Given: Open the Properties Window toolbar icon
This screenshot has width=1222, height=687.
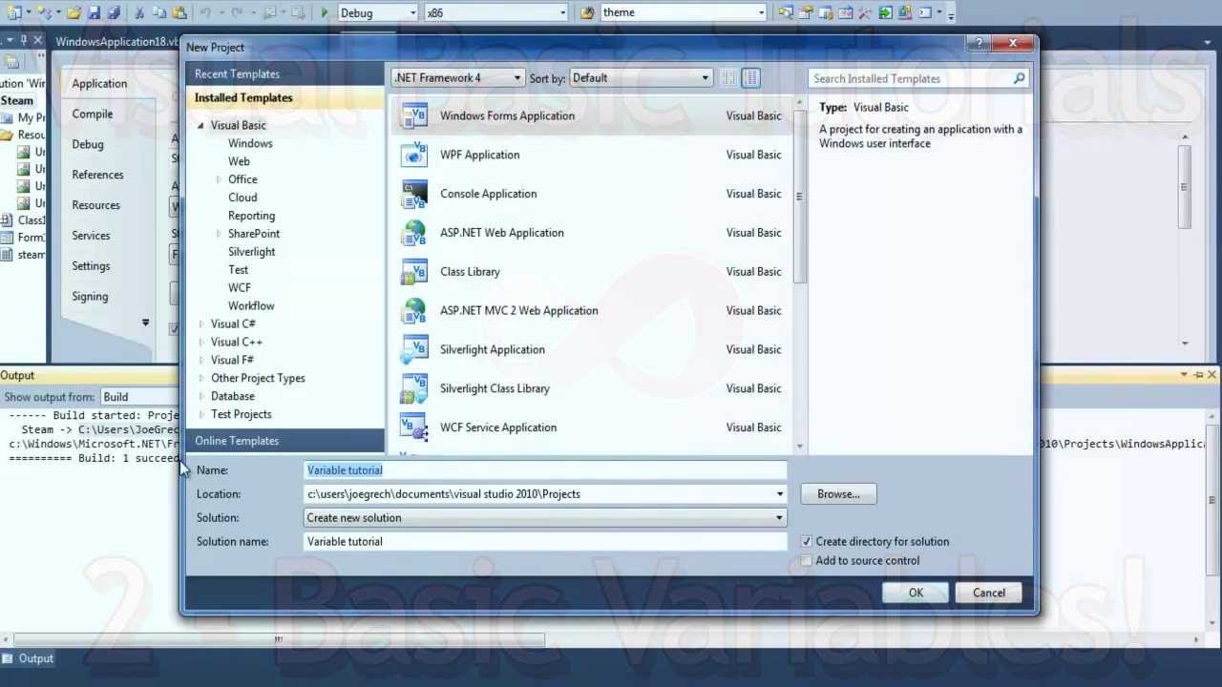Looking at the screenshot, I should click(x=805, y=12).
